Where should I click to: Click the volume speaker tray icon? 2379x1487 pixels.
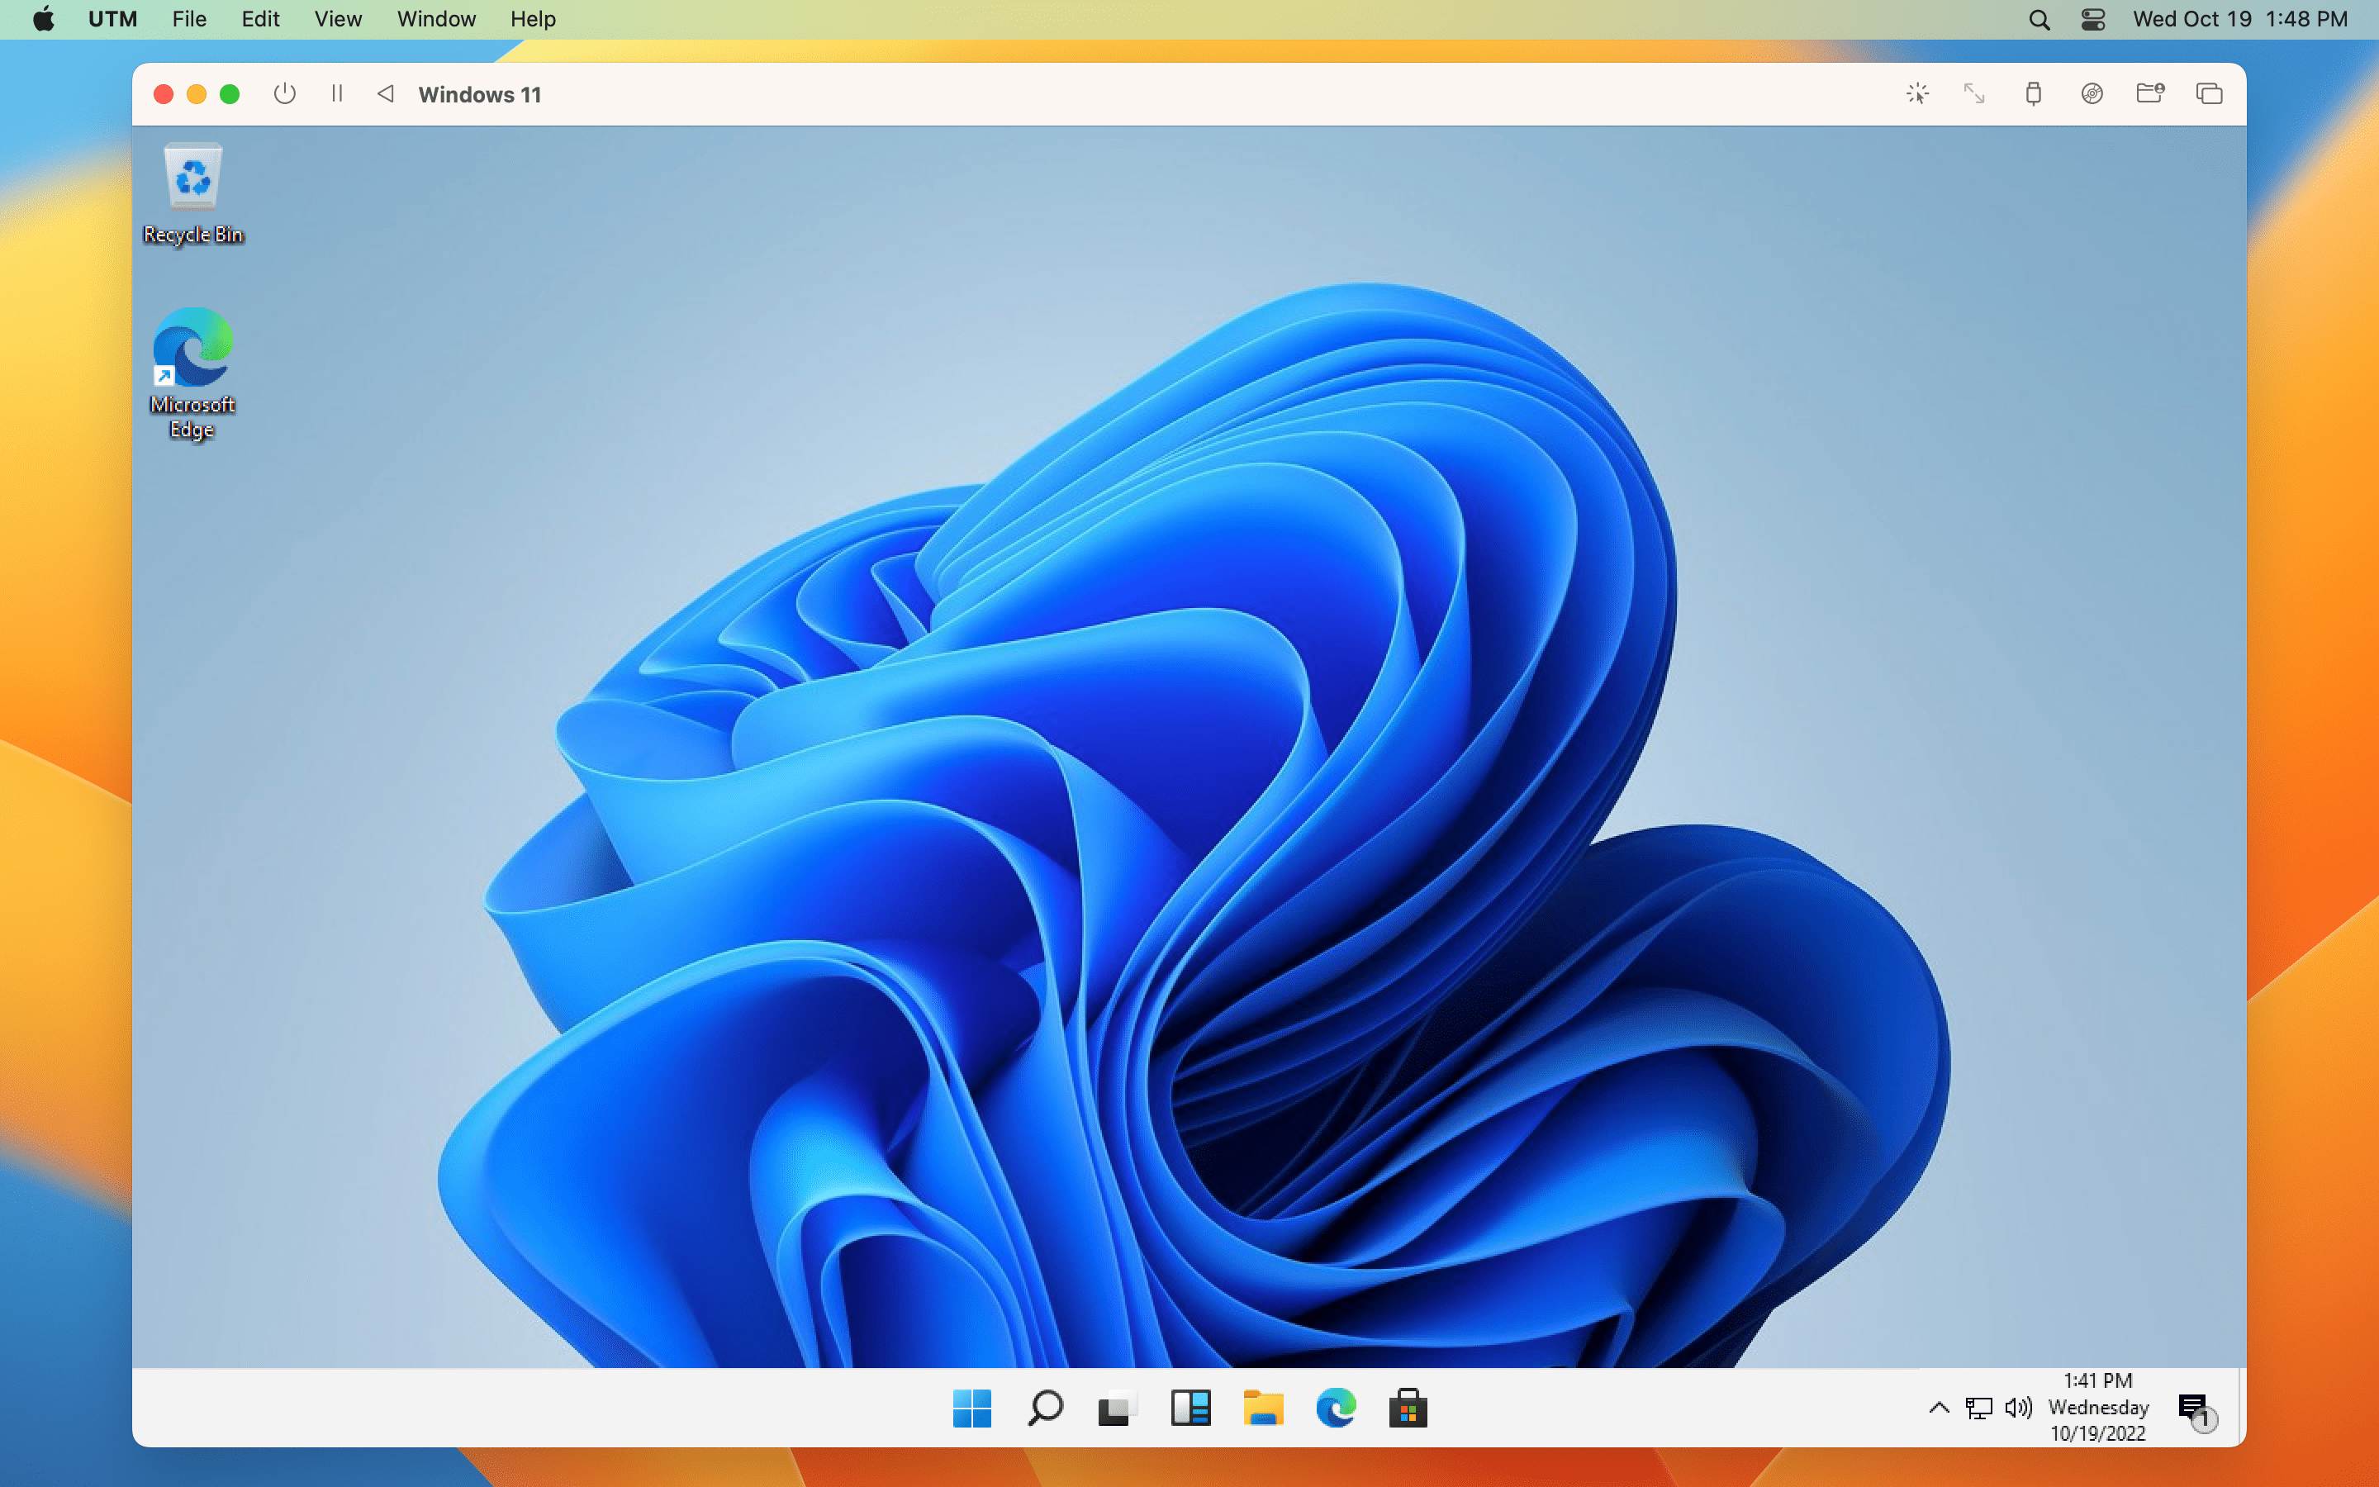coord(2018,1408)
